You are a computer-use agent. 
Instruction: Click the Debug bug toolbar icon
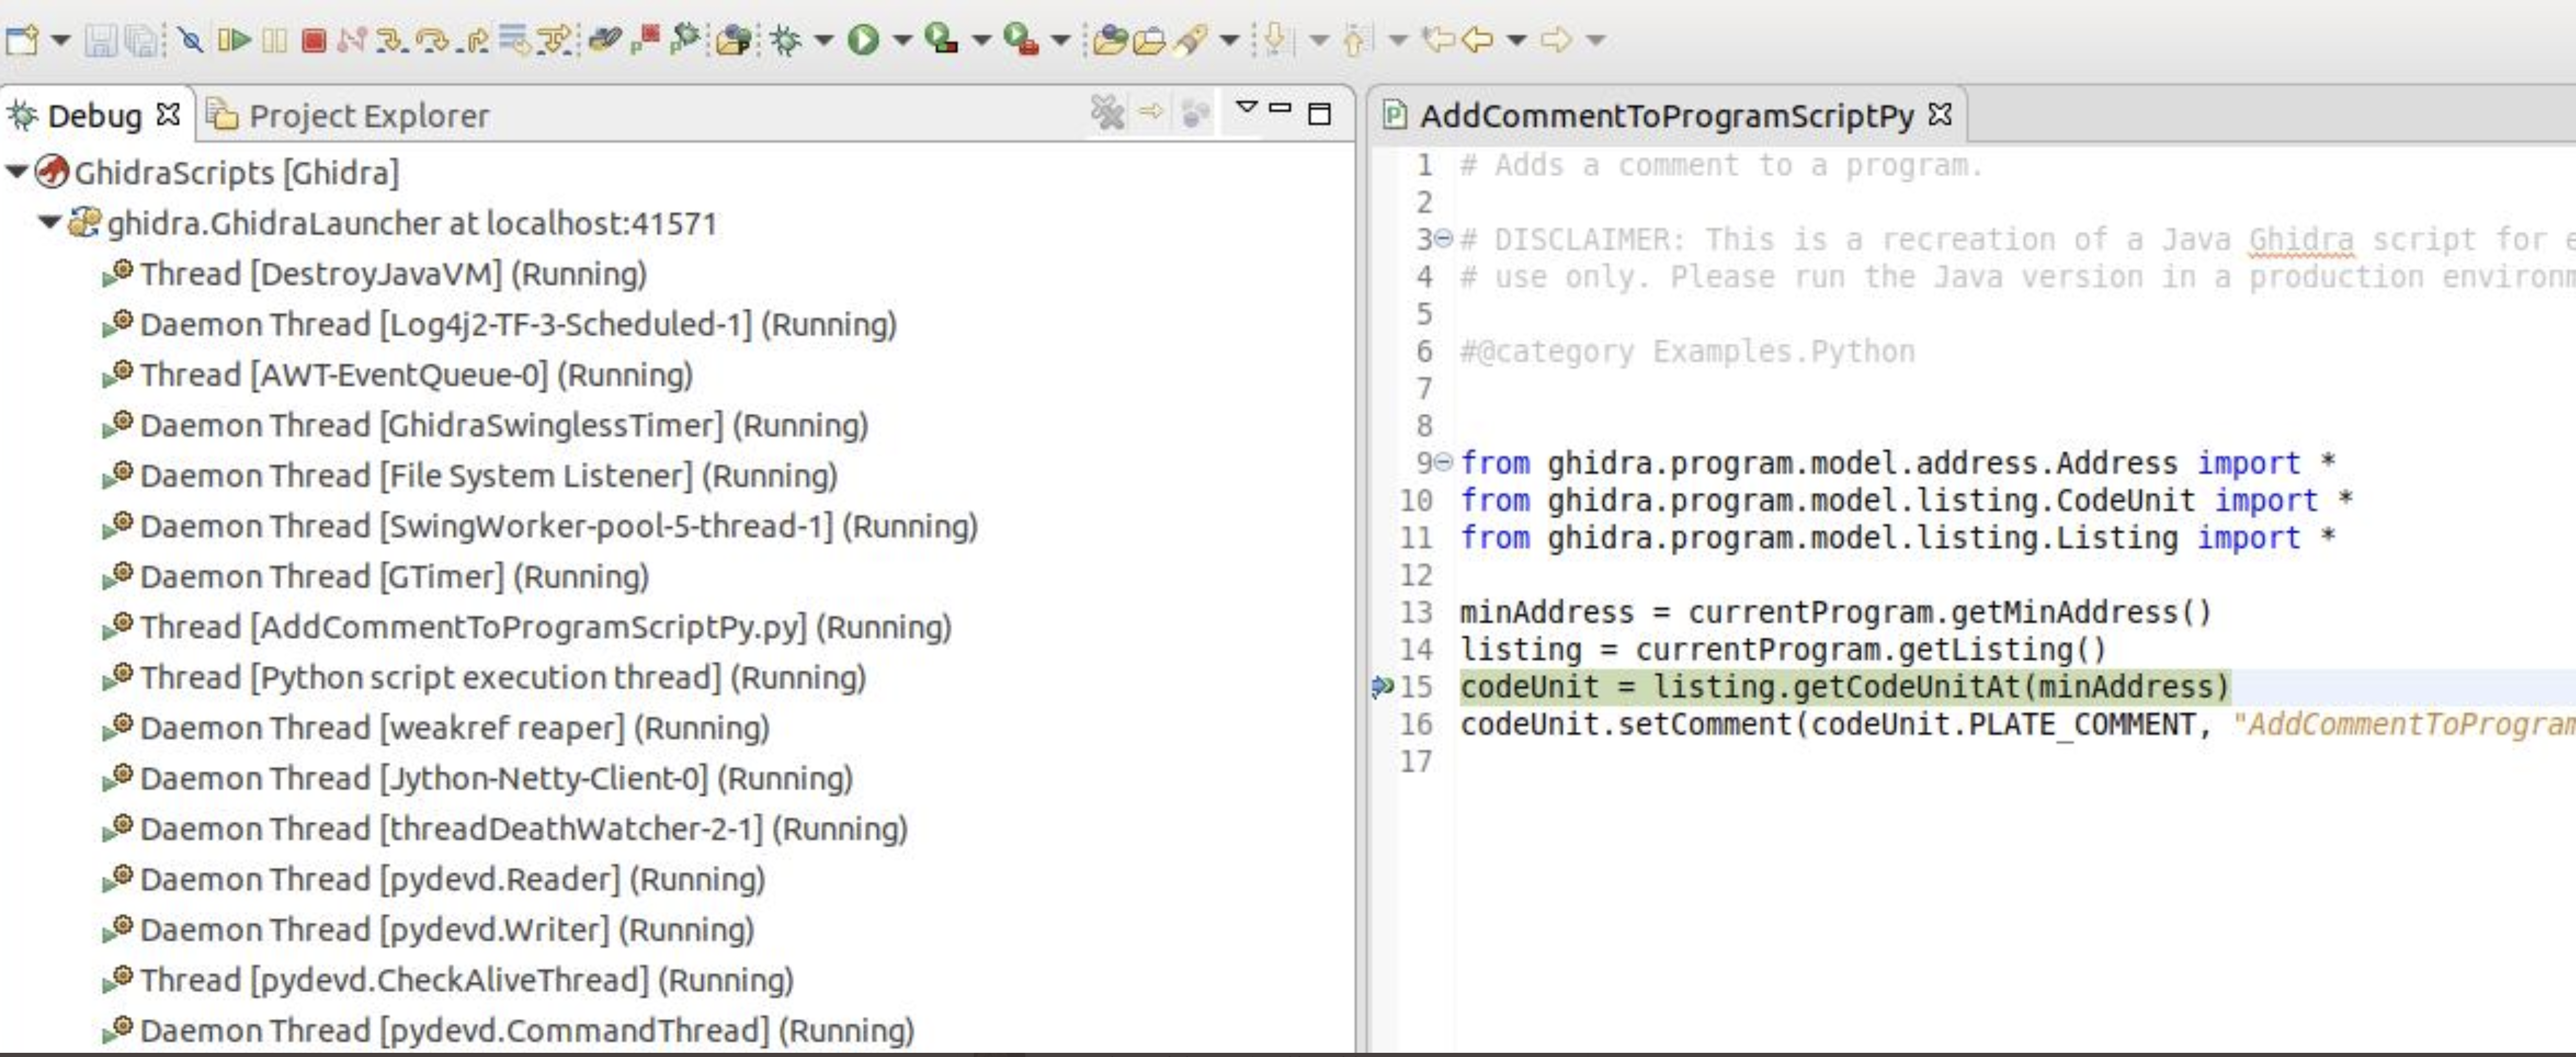pyautogui.click(x=786, y=40)
